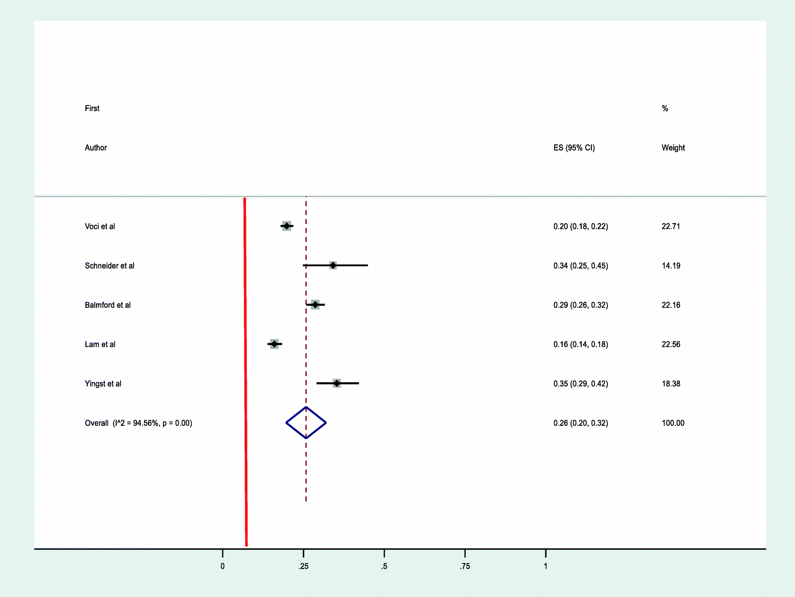Click the 'Author' header text
This screenshot has height=597, width=795.
point(96,148)
